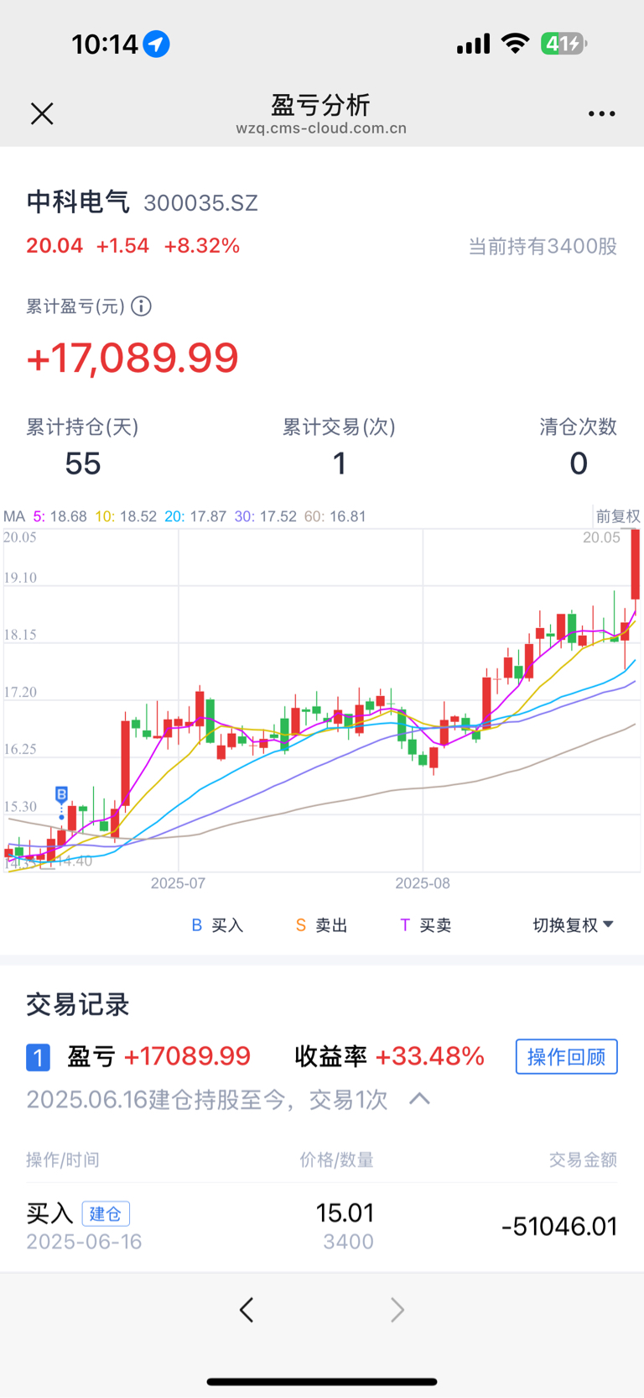Tap the 累计持仓(天) value 55

(83, 463)
